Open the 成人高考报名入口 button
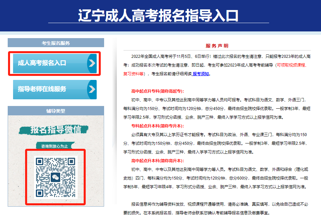321x218 pixels. click(55, 64)
